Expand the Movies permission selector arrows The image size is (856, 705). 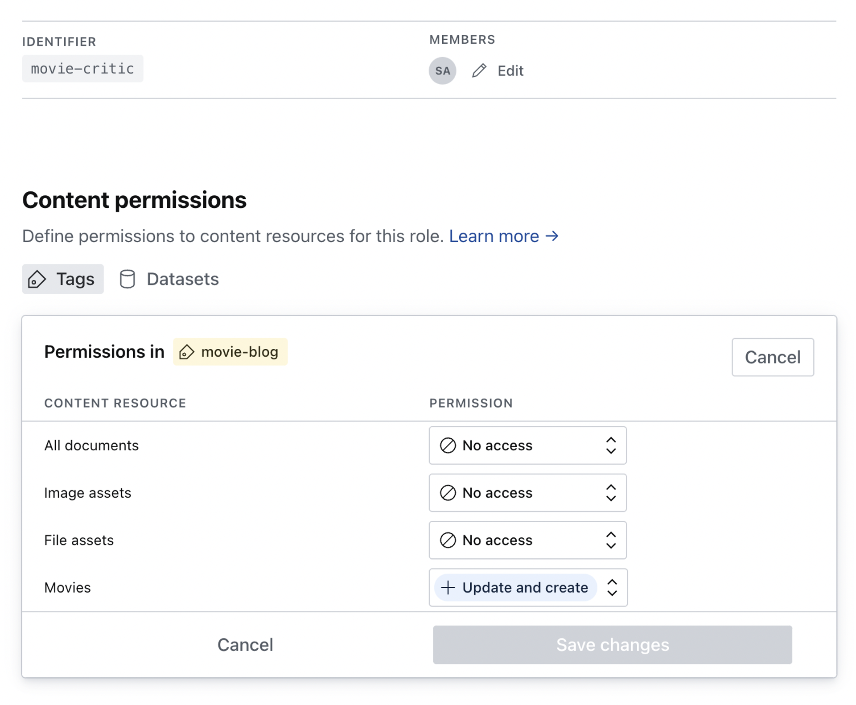[x=612, y=588]
